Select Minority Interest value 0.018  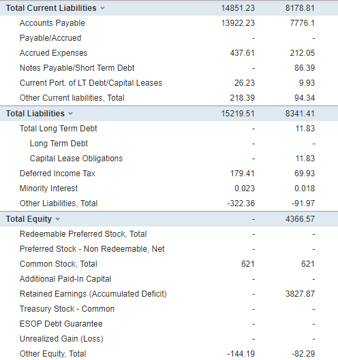(x=305, y=189)
